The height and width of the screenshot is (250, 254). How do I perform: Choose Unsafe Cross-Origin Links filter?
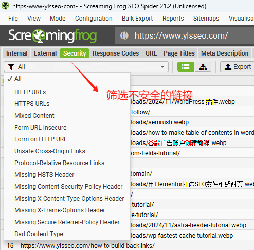click(67, 151)
